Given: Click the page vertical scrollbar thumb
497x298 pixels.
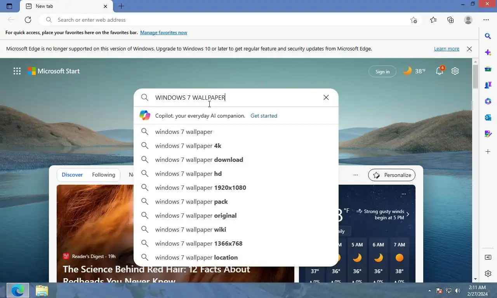Looking at the screenshot, I should 475,76.
